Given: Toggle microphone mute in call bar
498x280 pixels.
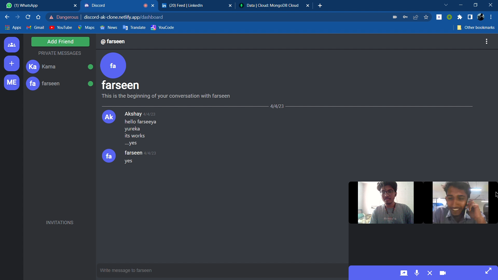Looking at the screenshot, I should [x=417, y=273].
